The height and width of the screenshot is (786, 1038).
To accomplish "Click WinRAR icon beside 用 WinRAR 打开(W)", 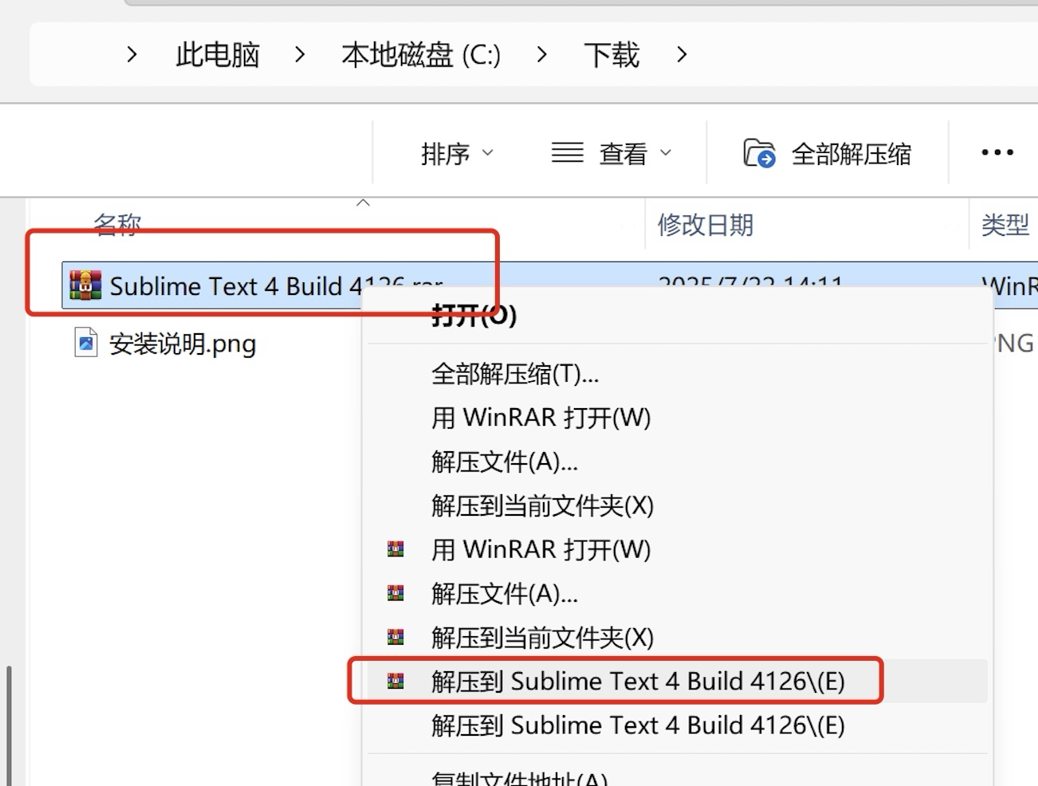I will 395,548.
